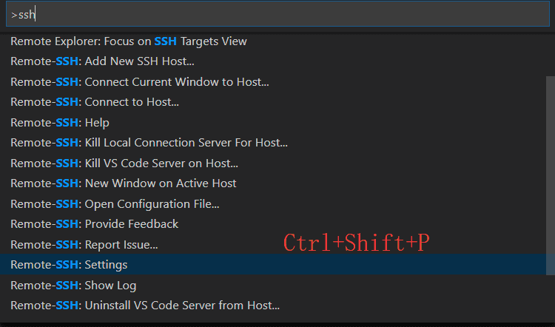The image size is (555, 327).
Task: Pick Remote-SSH: Kill Local Connection Server For Host...
Action: [x=273, y=143]
